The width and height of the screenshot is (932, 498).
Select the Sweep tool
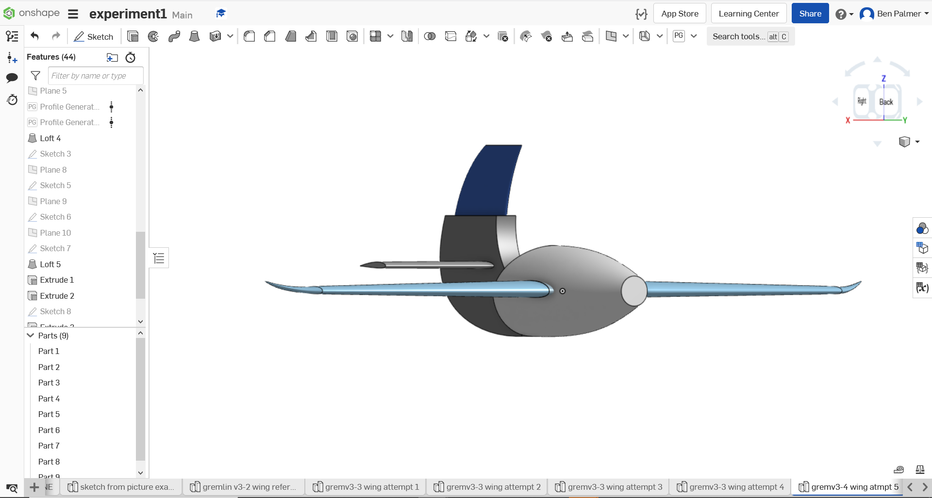pyautogui.click(x=174, y=36)
